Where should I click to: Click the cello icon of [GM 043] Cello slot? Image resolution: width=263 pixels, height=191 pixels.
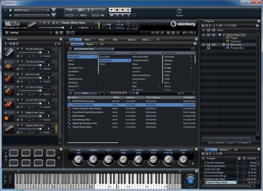pos(9,78)
